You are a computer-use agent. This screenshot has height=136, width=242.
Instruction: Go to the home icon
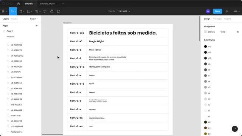pos(19,3)
